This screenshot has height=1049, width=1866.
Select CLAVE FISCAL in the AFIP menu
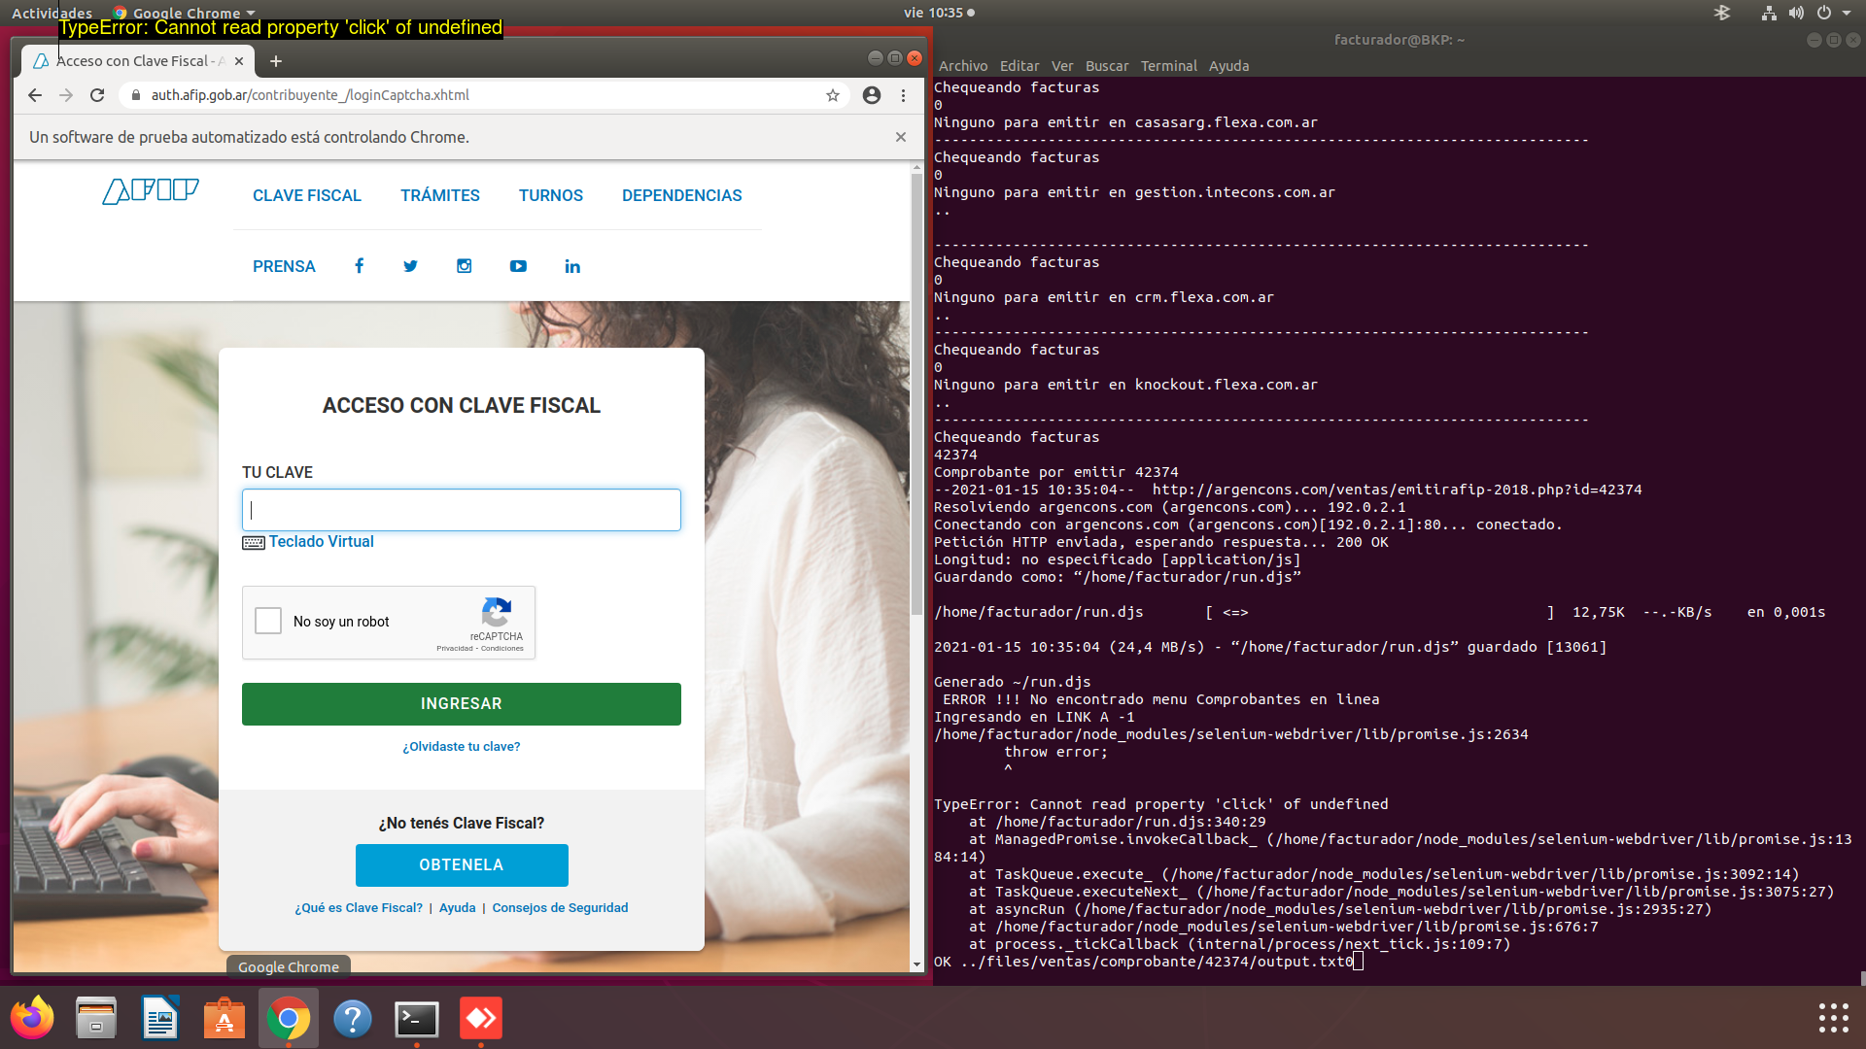pos(307,195)
